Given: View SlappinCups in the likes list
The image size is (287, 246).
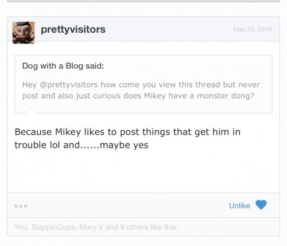Looking at the screenshot, I should coord(54,227).
